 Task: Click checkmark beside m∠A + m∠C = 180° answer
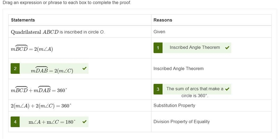84,122
